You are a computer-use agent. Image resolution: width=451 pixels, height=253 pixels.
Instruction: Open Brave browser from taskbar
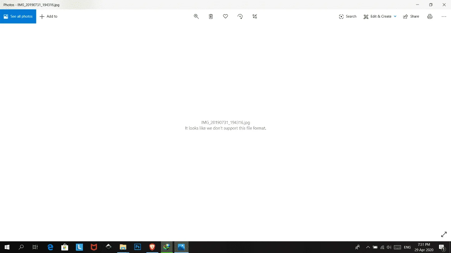coord(152,247)
